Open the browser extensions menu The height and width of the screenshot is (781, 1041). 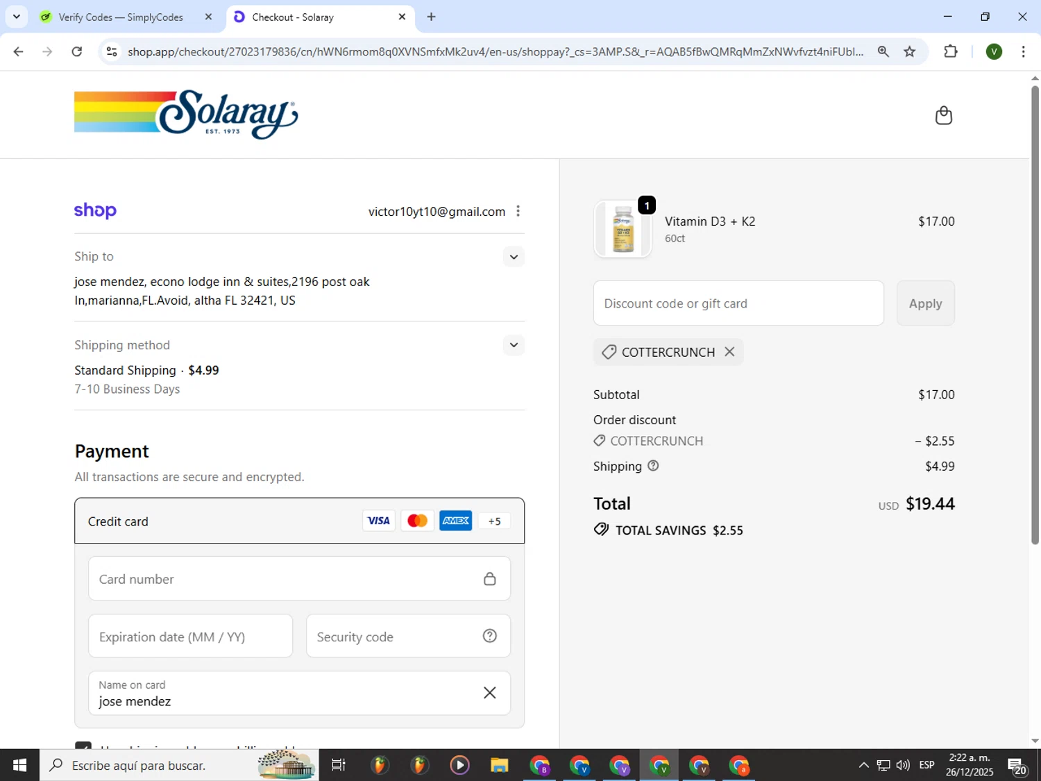pos(951,51)
